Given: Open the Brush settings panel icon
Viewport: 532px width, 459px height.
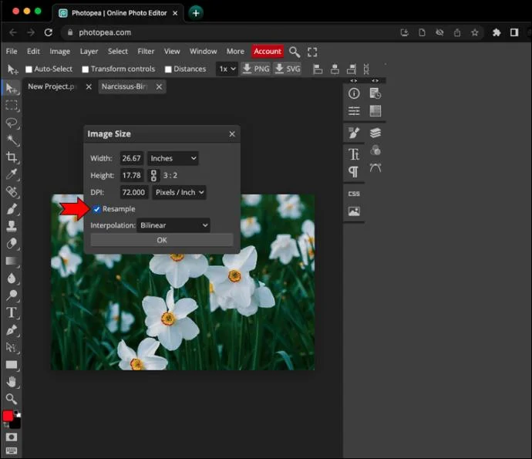Looking at the screenshot, I should [354, 133].
